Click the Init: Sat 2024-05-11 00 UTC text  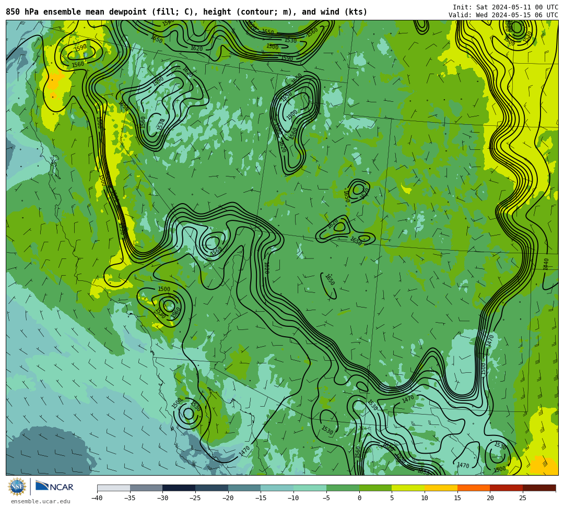click(x=506, y=7)
